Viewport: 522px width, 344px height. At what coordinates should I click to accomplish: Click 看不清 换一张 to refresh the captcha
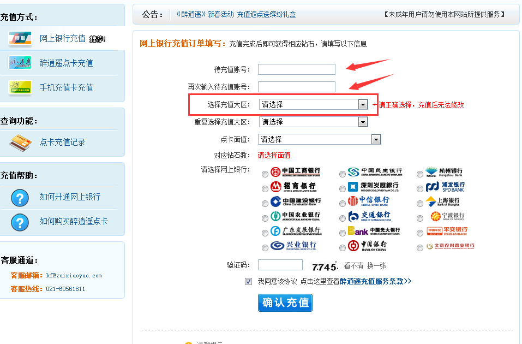[365, 266]
